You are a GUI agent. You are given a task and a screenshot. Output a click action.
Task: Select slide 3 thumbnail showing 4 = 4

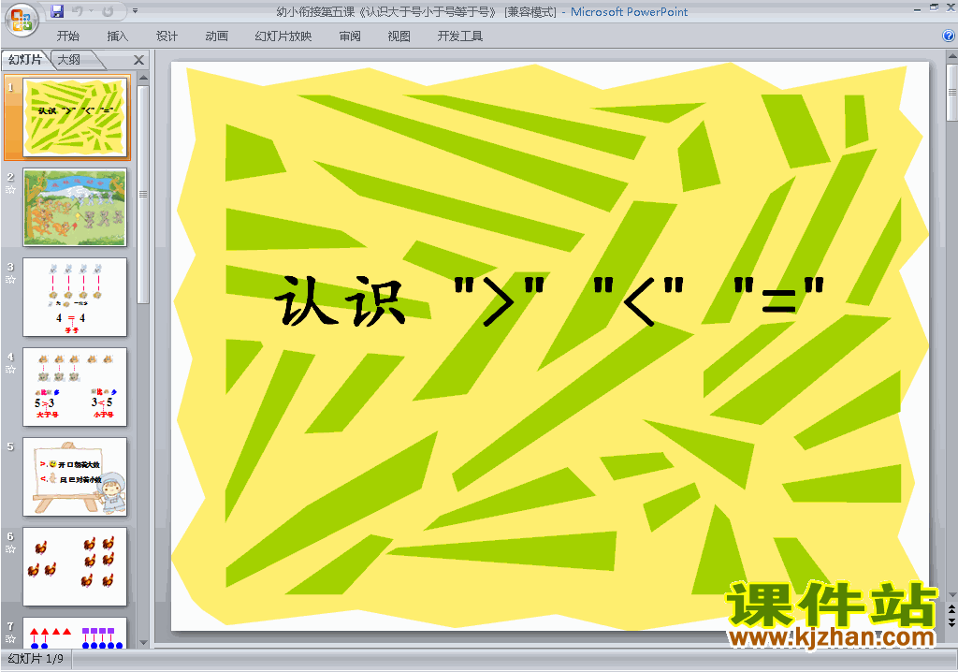[75, 298]
